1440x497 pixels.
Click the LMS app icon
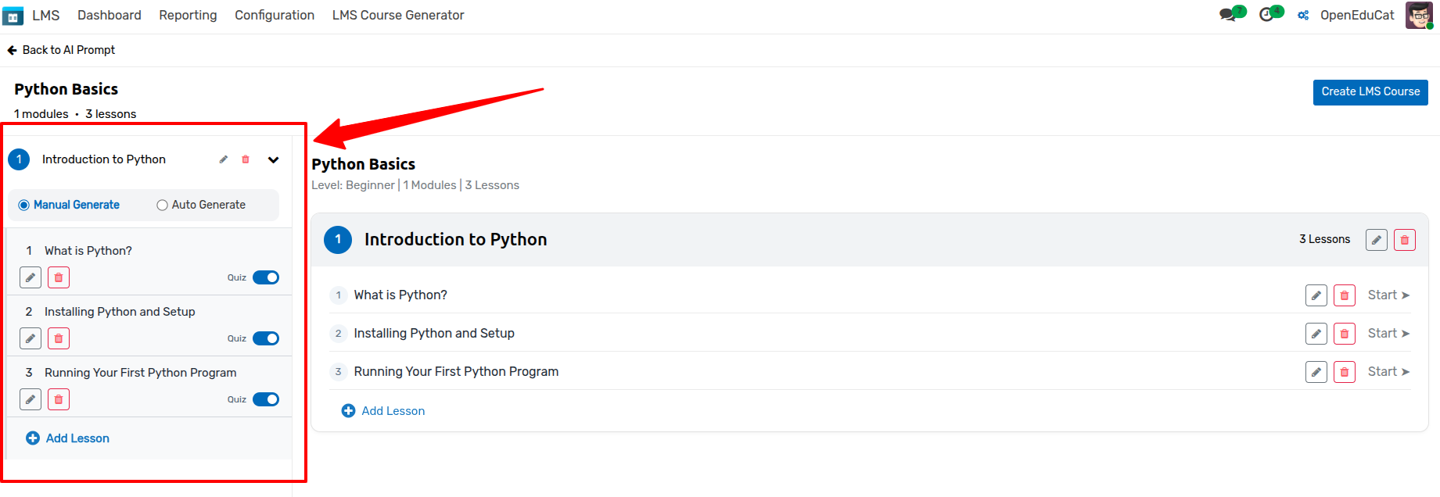13,16
